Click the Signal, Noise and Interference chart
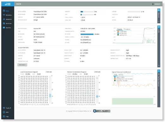 pos(133,89)
